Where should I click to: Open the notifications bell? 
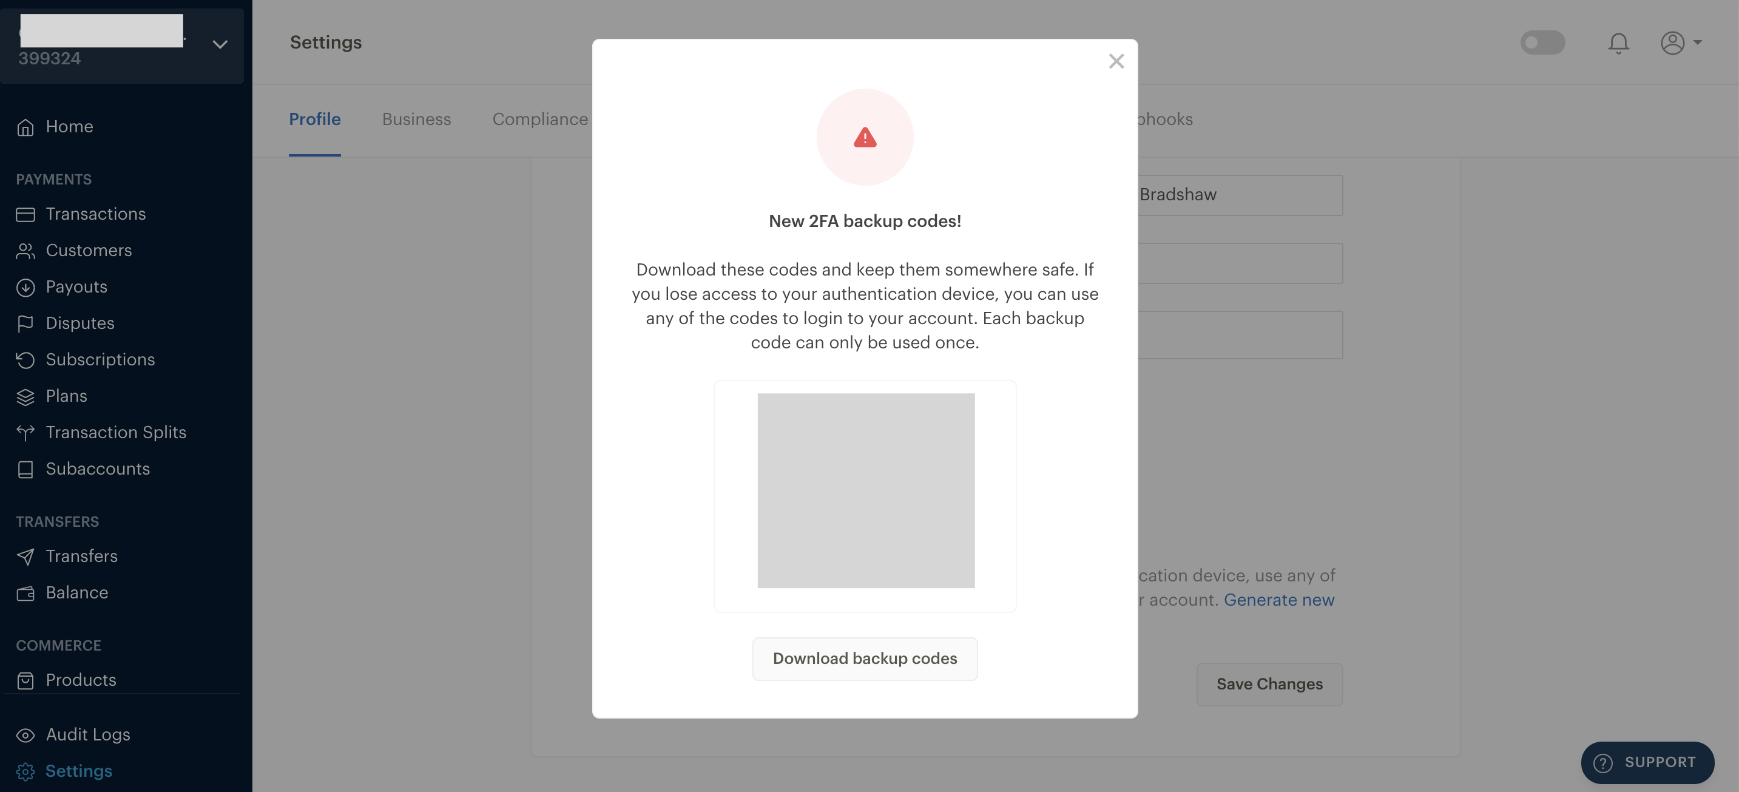point(1618,43)
